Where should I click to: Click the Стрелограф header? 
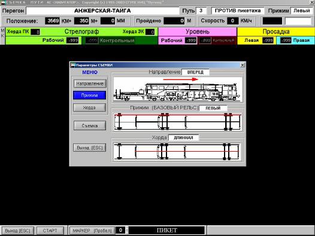82,32
